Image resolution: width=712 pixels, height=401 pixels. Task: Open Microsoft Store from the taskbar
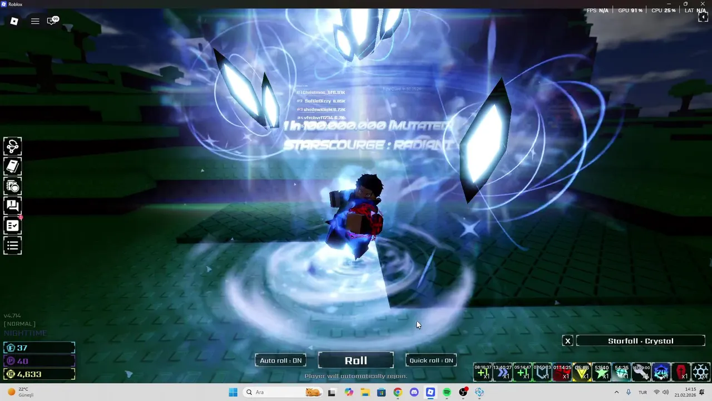pyautogui.click(x=382, y=392)
